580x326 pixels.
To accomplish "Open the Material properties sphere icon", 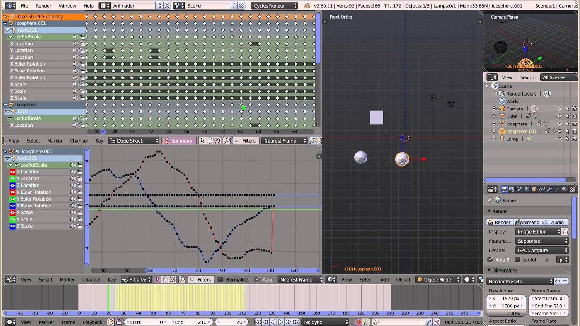I will point(565,189).
